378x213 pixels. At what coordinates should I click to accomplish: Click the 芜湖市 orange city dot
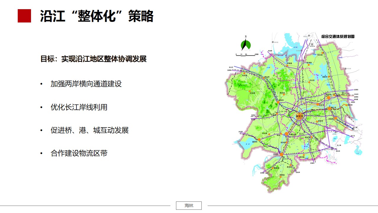click(281, 154)
